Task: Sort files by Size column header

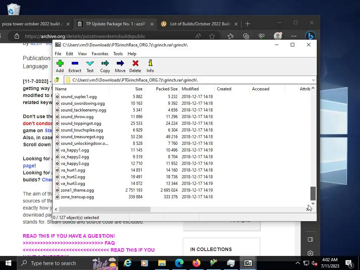Action: pyautogui.click(x=127, y=89)
